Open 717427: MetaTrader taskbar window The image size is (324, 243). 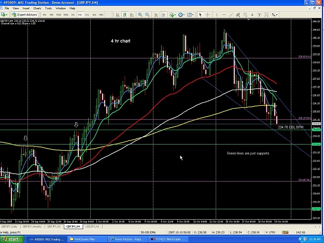click(x=168, y=239)
